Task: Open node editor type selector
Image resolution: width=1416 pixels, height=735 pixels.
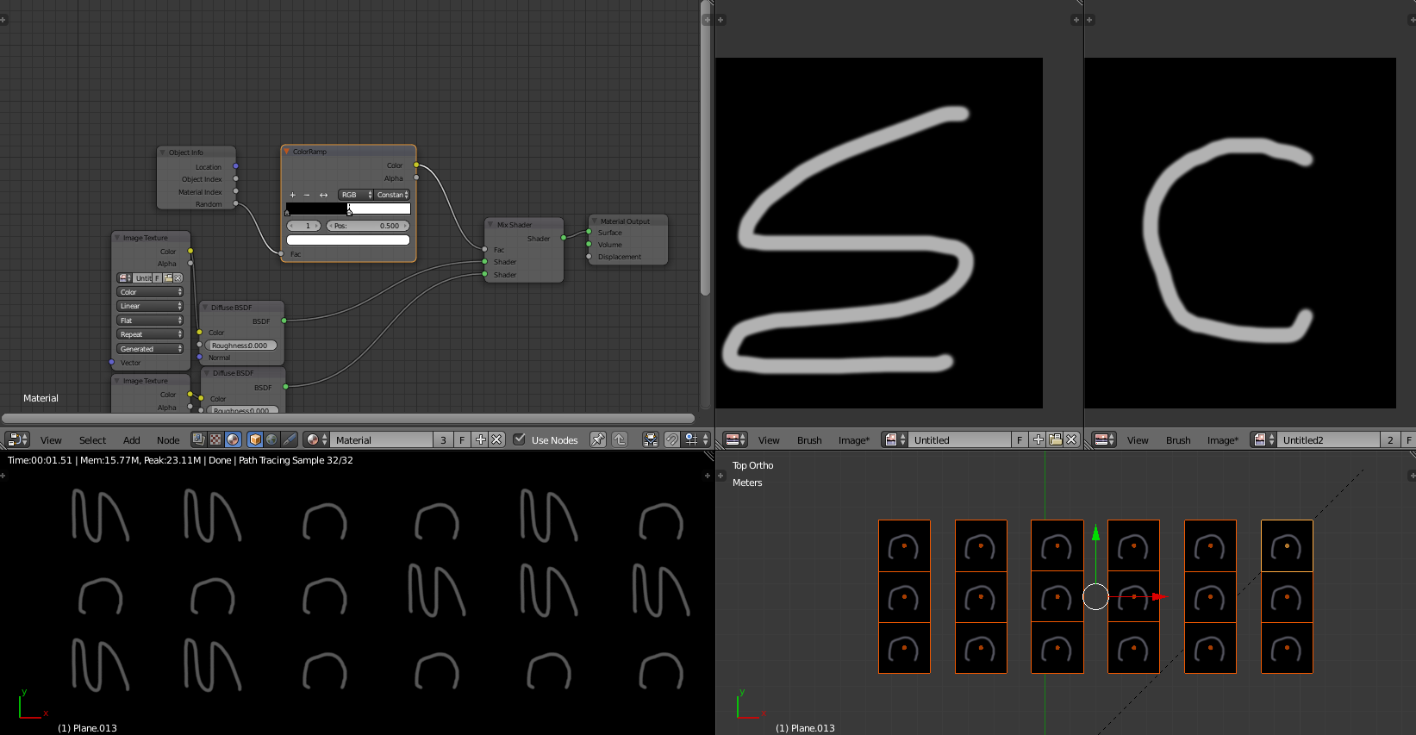Action: point(17,439)
